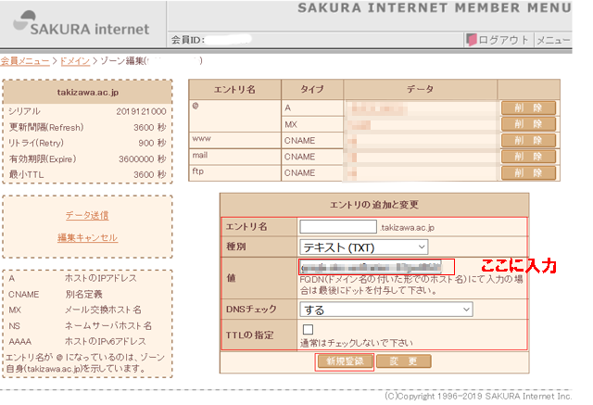Delete the @ A record entry
593x405 pixels.
(528, 108)
